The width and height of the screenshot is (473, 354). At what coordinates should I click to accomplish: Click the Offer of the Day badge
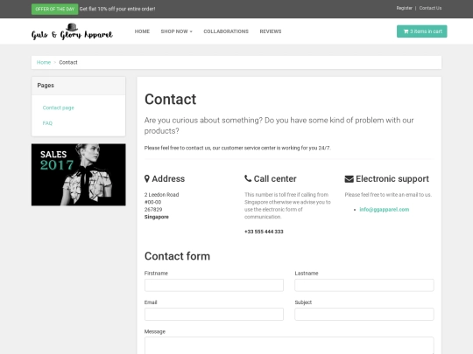coord(54,9)
